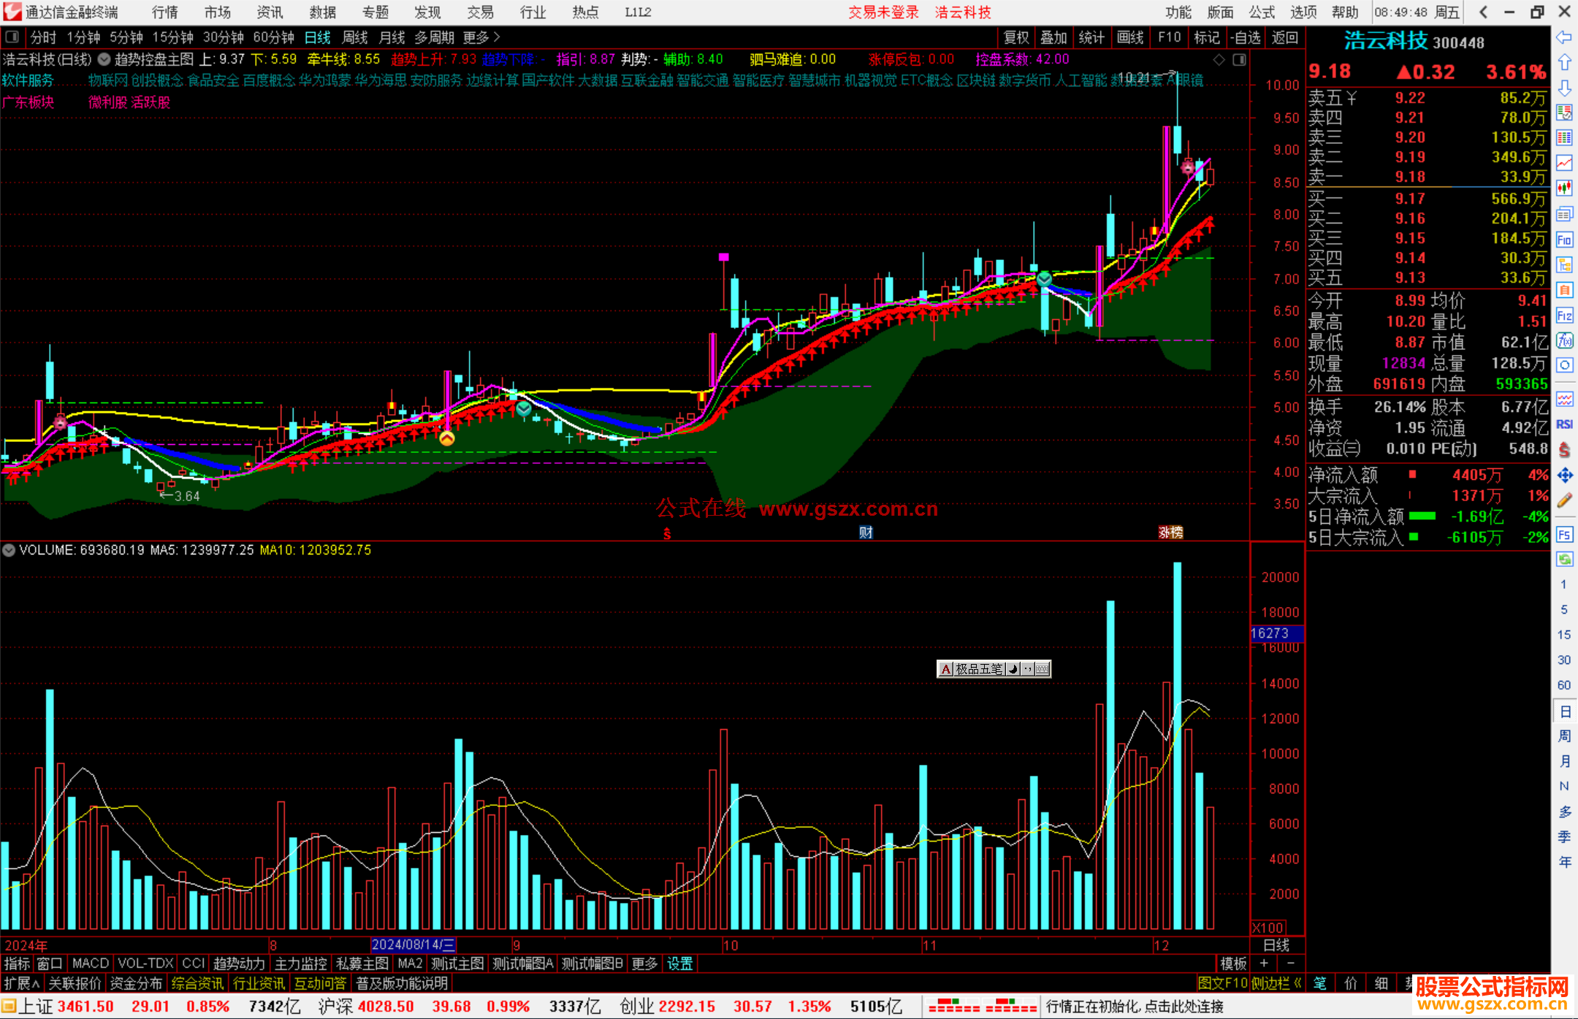Viewport: 1578px width, 1019px height.
Task: Click the 资金分布 bottom tab
Action: (136, 983)
